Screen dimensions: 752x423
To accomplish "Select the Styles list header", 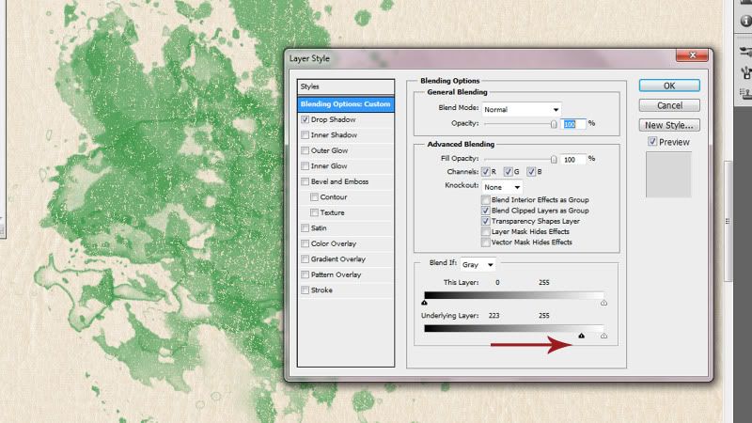I will click(x=347, y=86).
